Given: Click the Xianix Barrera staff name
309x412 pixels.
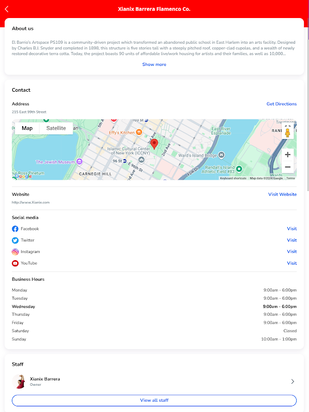Looking at the screenshot, I should [x=45, y=379].
